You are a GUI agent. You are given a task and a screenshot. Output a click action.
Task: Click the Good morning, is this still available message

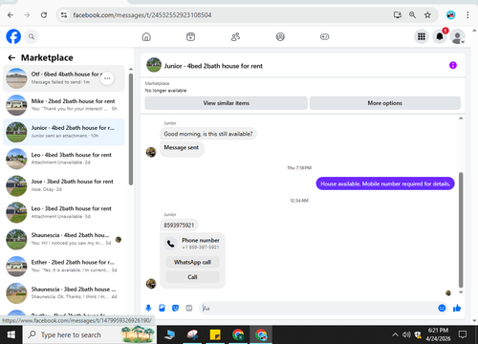(x=208, y=134)
